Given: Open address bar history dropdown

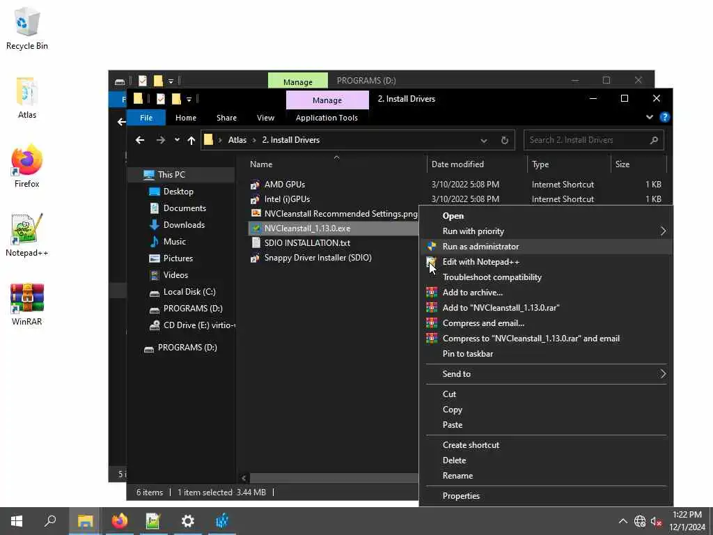Looking at the screenshot, I should (x=484, y=141).
